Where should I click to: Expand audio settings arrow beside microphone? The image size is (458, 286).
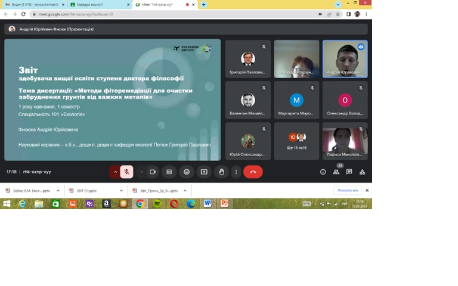tap(116, 172)
